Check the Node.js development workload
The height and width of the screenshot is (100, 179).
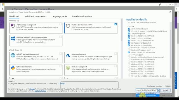[116, 66]
